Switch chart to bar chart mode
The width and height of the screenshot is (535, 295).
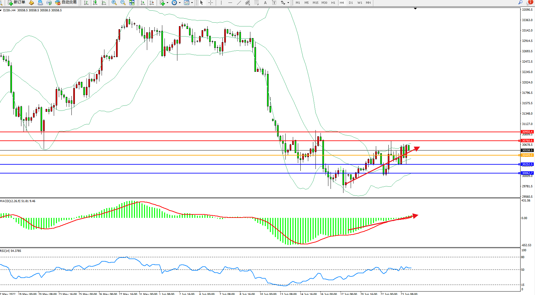(x=86, y=3)
